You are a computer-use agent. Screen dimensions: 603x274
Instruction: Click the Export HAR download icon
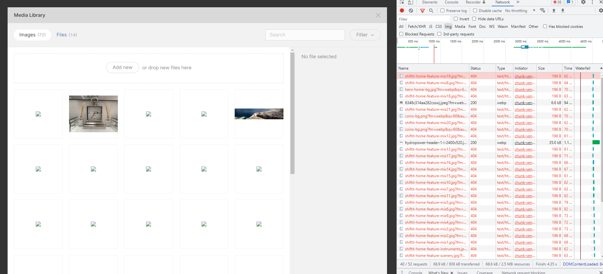[563, 10]
